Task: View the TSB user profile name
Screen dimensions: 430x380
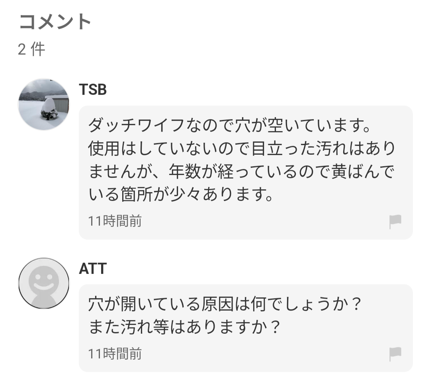Action: tap(93, 89)
